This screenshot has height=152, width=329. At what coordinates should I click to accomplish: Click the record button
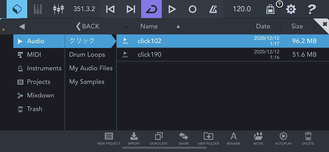pyautogui.click(x=193, y=9)
